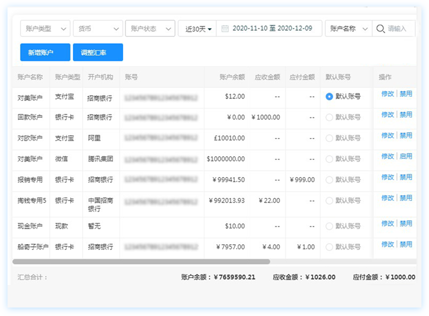Click the horizontal scrollbar below the table
This screenshot has width=429, height=316.
(x=141, y=261)
